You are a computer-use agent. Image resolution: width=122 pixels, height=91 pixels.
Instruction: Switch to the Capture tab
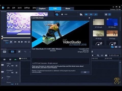tap(42, 9)
